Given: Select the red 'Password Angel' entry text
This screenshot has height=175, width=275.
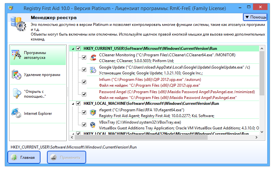Looking at the screenshot, I should 177,92.
